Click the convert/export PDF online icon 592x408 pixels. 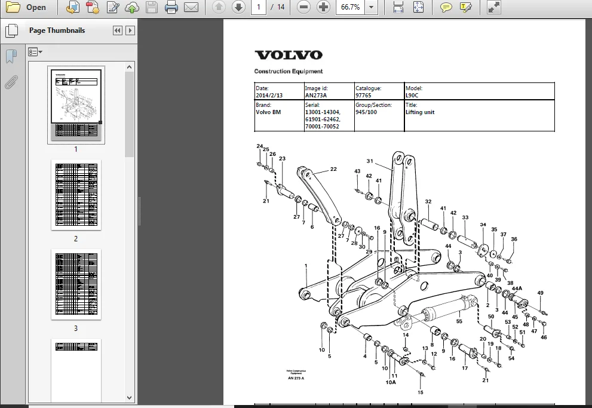[72, 7]
